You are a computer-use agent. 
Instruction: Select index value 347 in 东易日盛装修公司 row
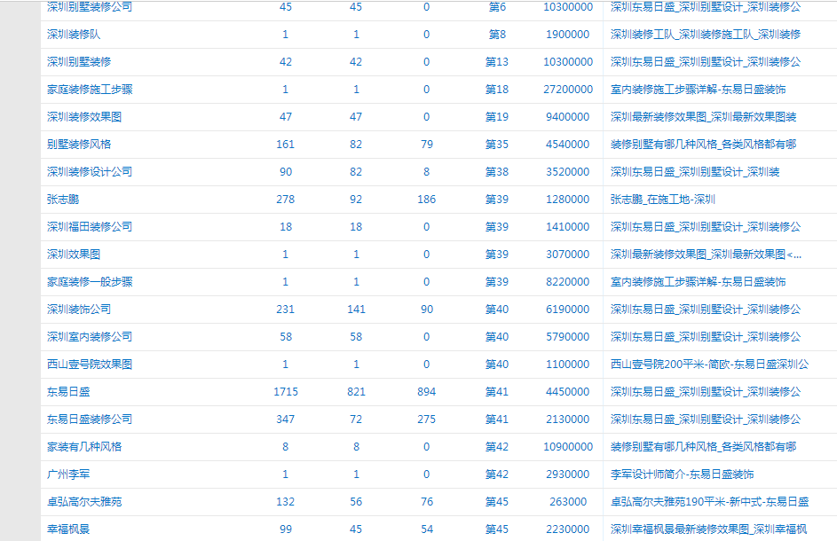[x=286, y=419]
